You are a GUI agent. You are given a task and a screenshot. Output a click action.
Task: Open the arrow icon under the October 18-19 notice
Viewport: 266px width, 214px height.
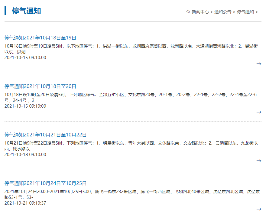(x=259, y=64)
